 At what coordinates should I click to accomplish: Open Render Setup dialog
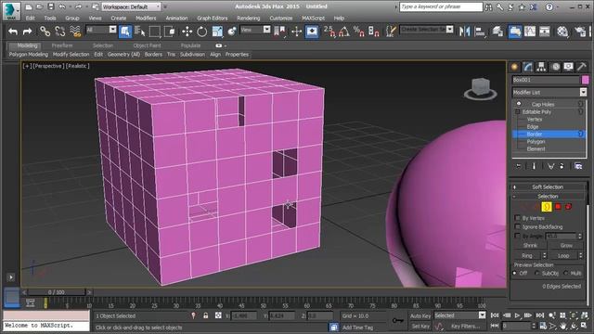pos(579,32)
